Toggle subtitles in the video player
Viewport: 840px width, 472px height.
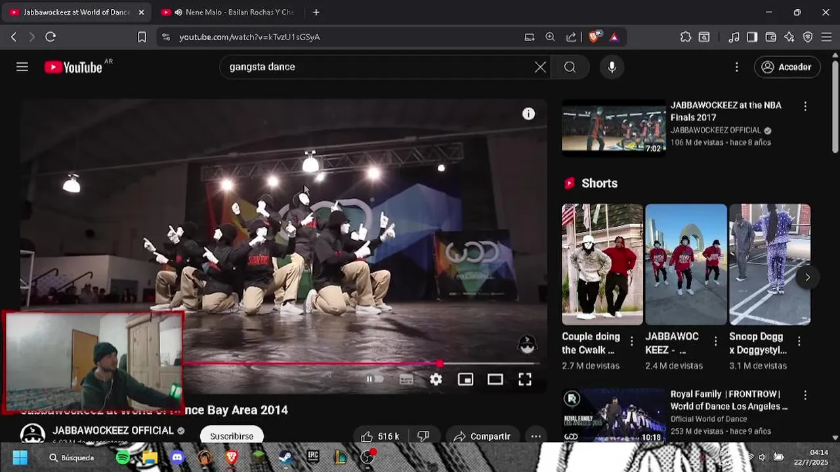tap(406, 379)
